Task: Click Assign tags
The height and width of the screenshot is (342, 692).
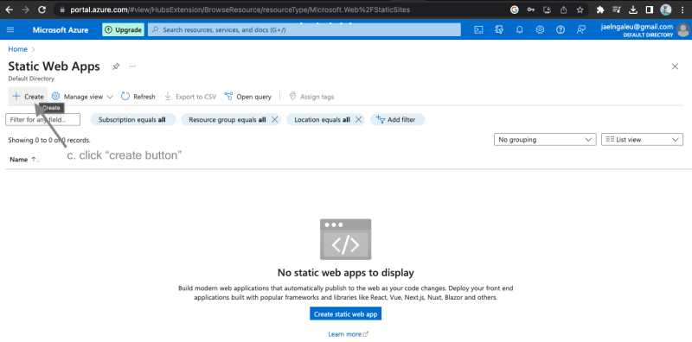Action: (x=311, y=97)
